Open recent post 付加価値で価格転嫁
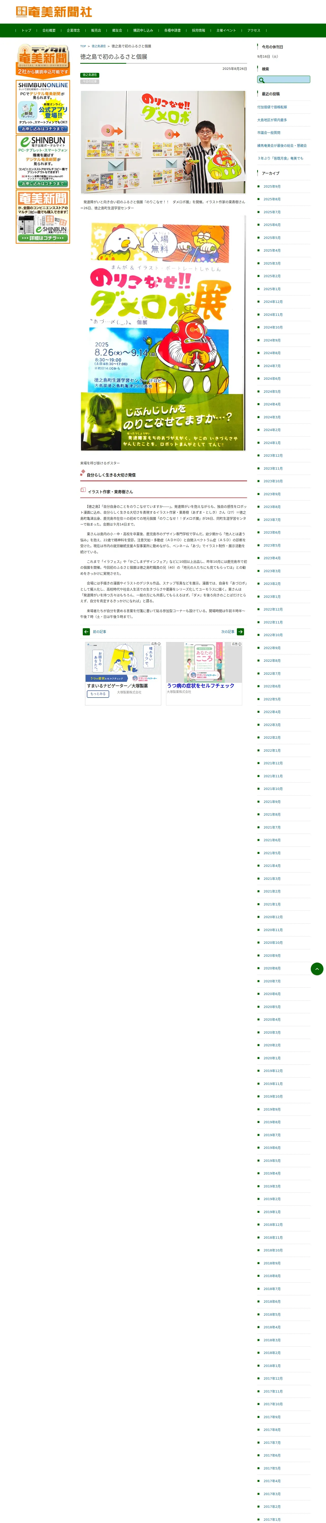The image size is (326, 1523). 272,107
